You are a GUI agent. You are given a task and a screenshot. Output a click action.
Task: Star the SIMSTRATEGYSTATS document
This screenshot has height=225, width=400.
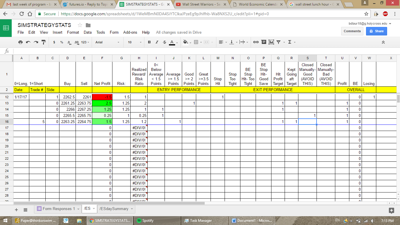click(80, 25)
